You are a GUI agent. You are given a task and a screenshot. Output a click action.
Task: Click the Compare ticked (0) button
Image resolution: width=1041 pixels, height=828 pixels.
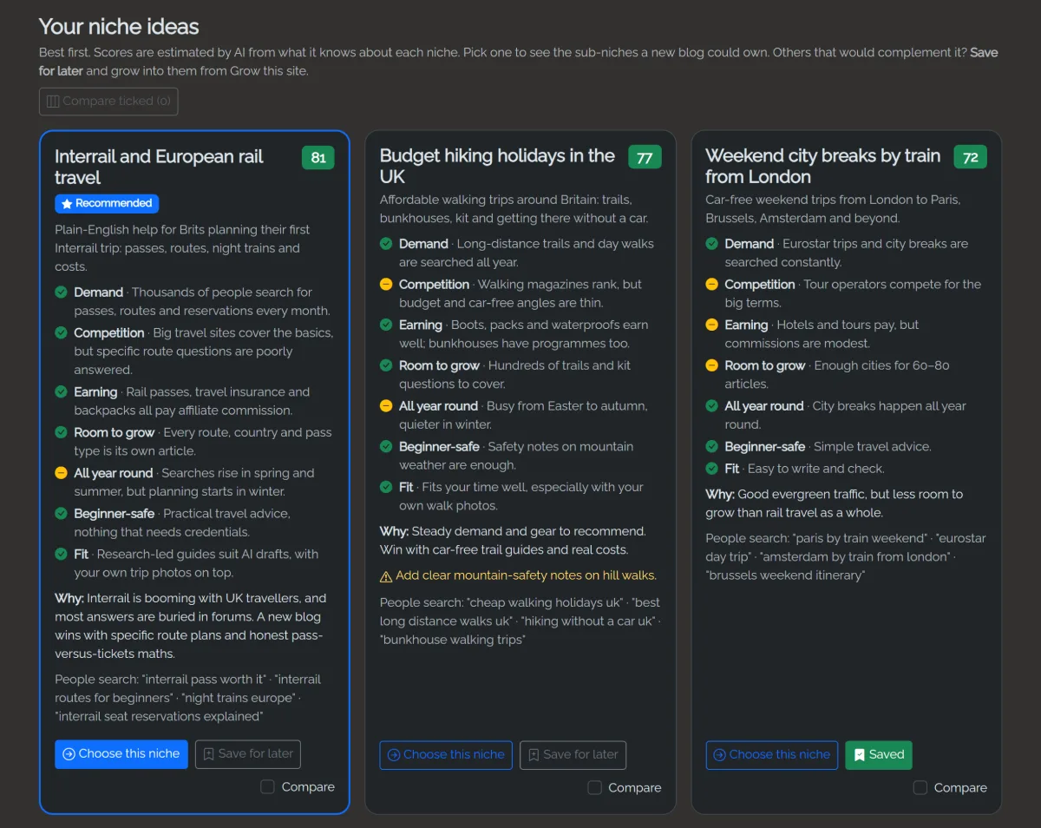point(108,101)
